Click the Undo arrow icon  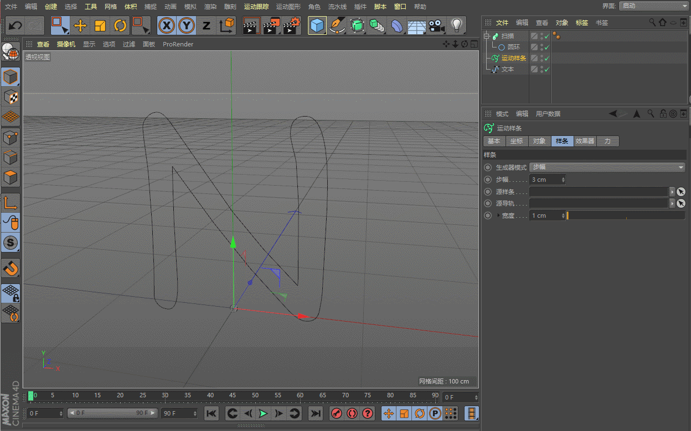(15, 25)
